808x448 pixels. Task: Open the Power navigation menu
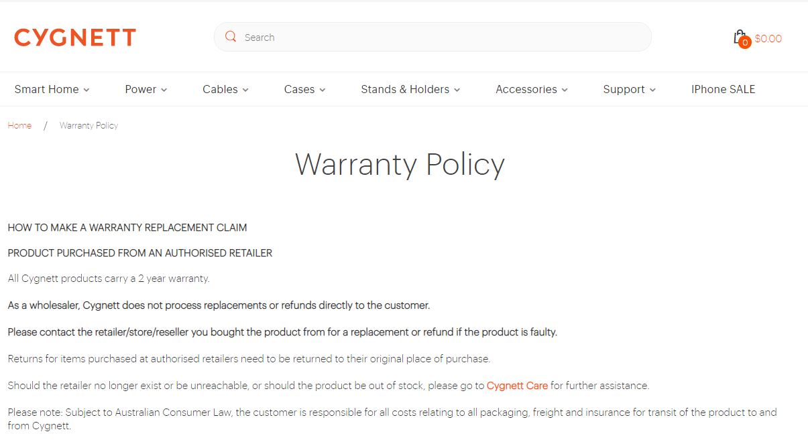click(146, 89)
